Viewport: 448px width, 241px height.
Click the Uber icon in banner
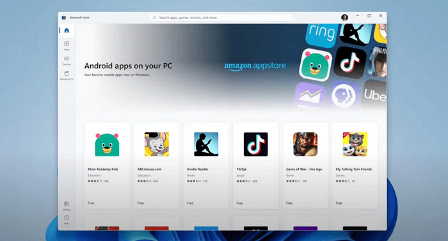[375, 95]
